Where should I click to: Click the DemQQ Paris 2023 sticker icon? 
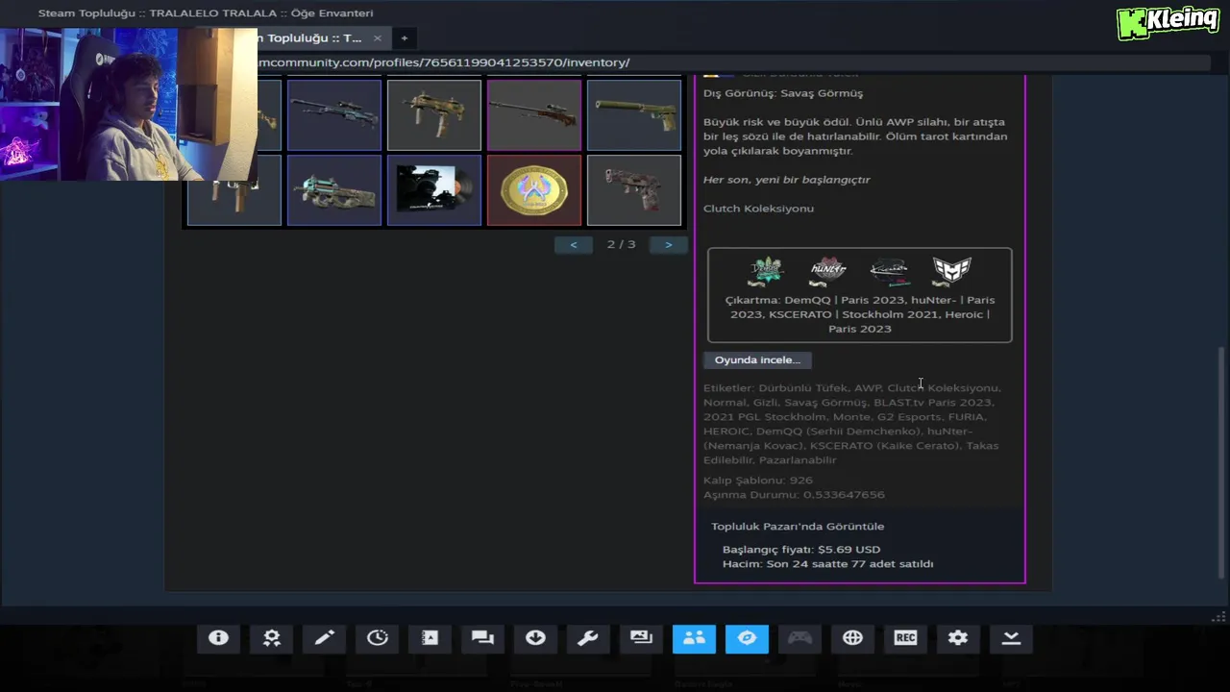pos(766,271)
